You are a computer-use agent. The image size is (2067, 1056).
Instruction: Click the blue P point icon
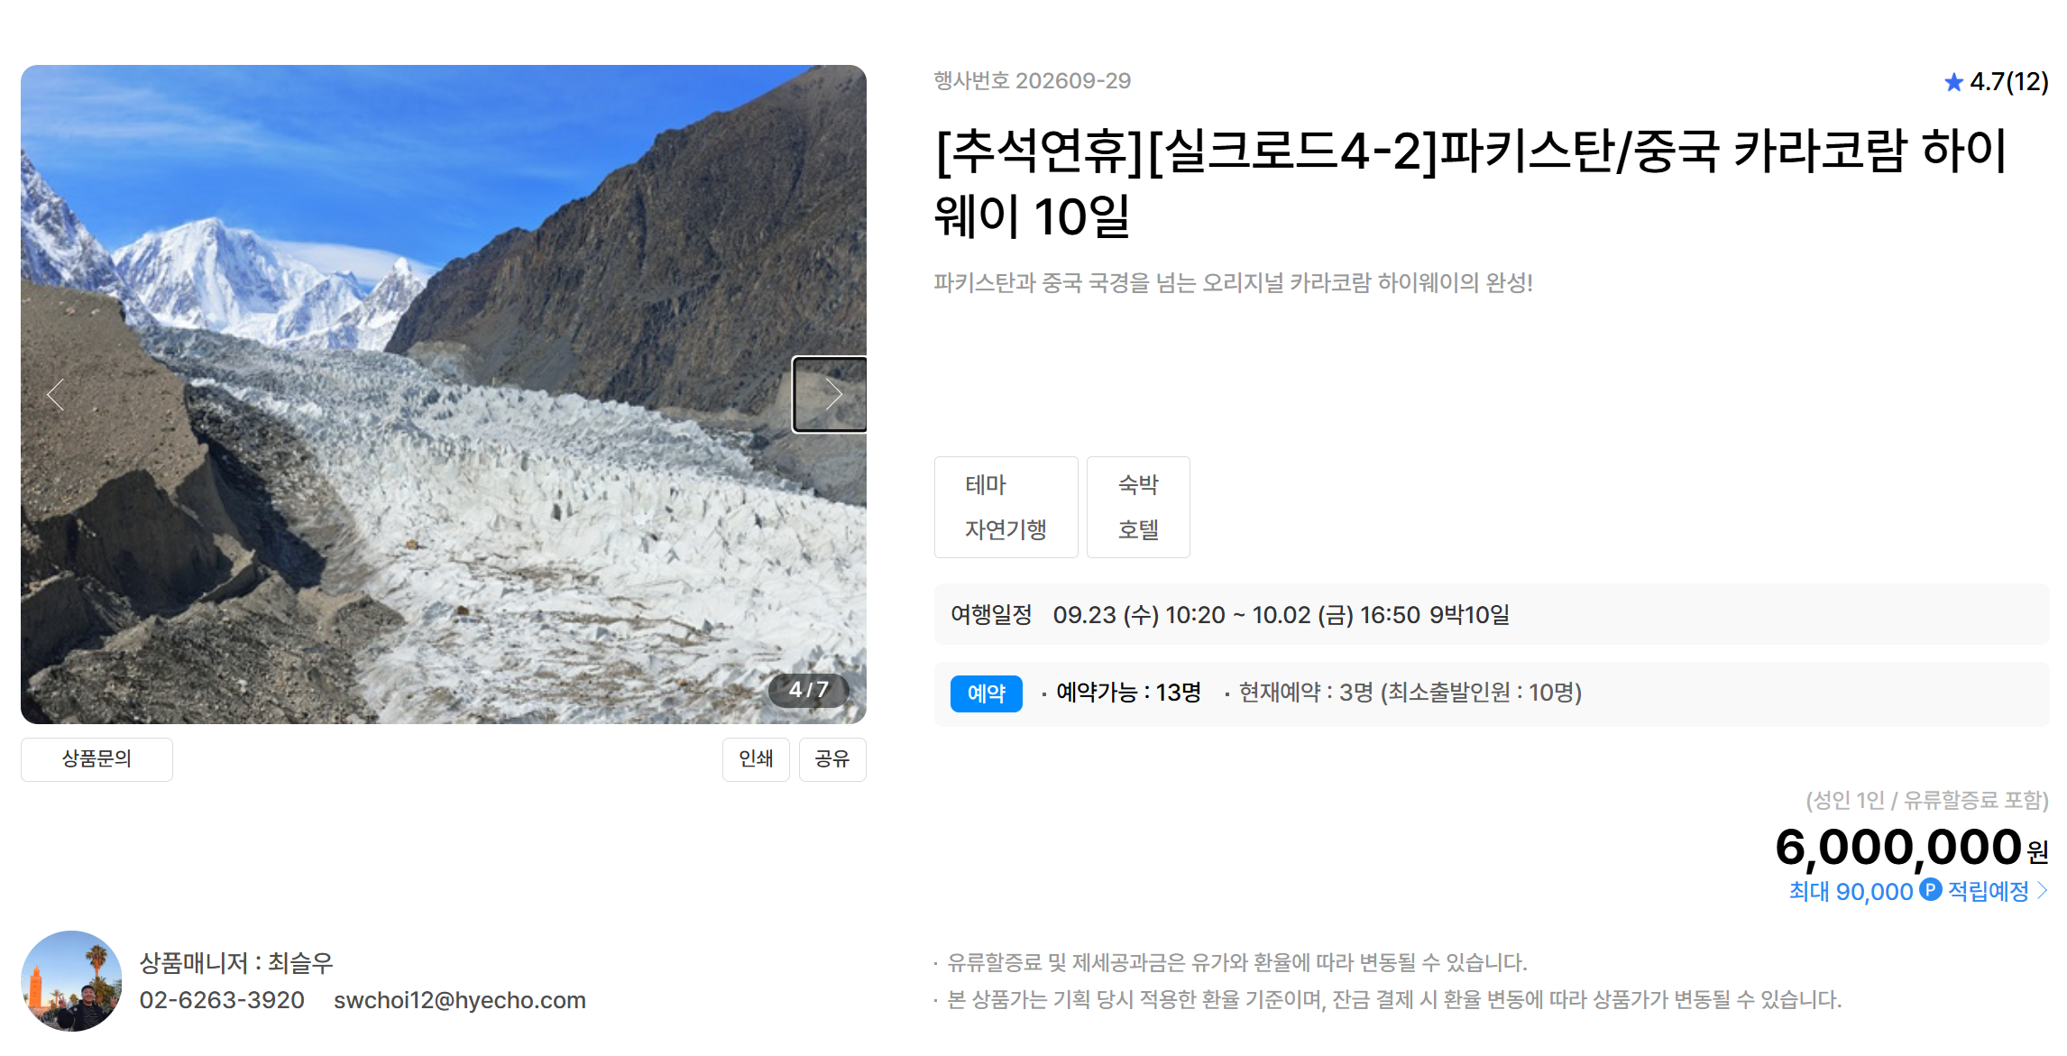point(1930,890)
